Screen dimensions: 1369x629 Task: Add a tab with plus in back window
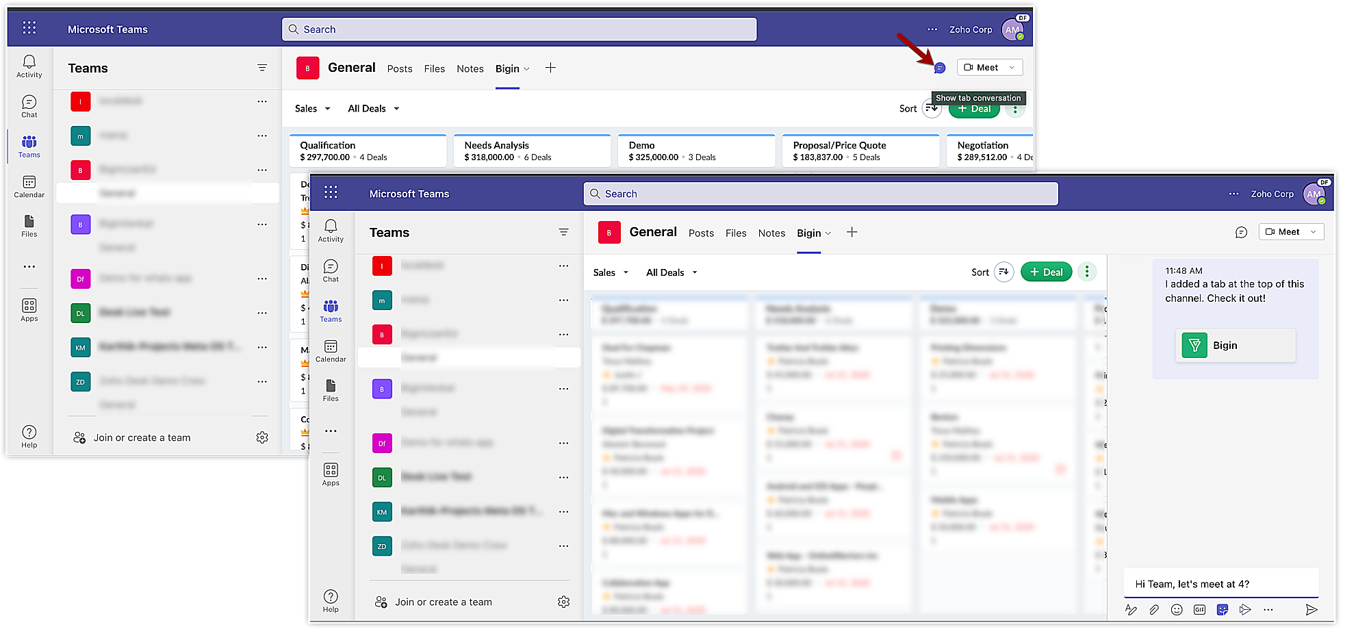(x=550, y=68)
